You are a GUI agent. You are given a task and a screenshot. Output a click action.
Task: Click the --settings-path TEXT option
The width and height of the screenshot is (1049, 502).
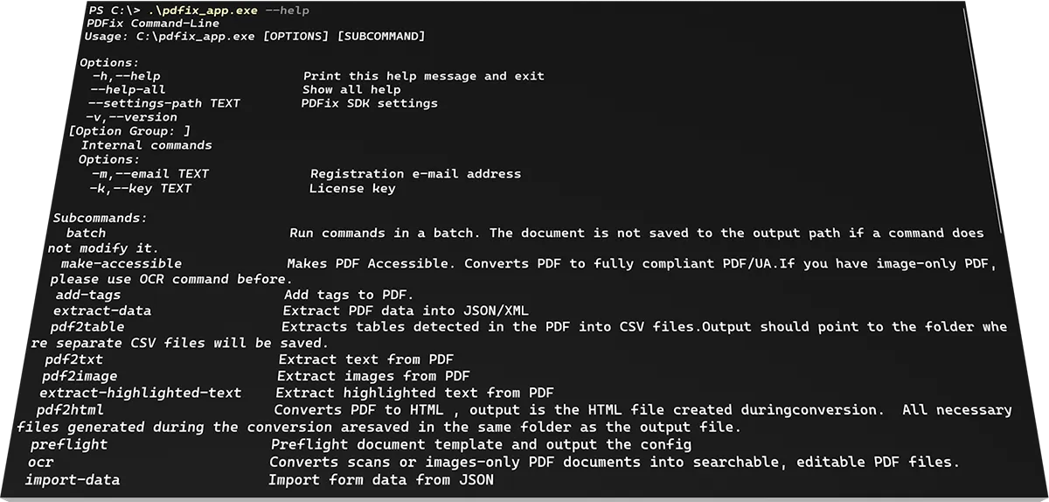[x=163, y=103]
